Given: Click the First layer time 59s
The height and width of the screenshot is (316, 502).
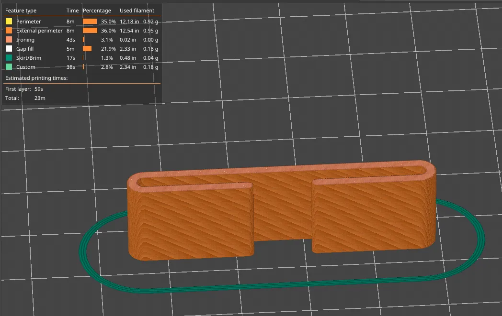Looking at the screenshot, I should coord(39,88).
